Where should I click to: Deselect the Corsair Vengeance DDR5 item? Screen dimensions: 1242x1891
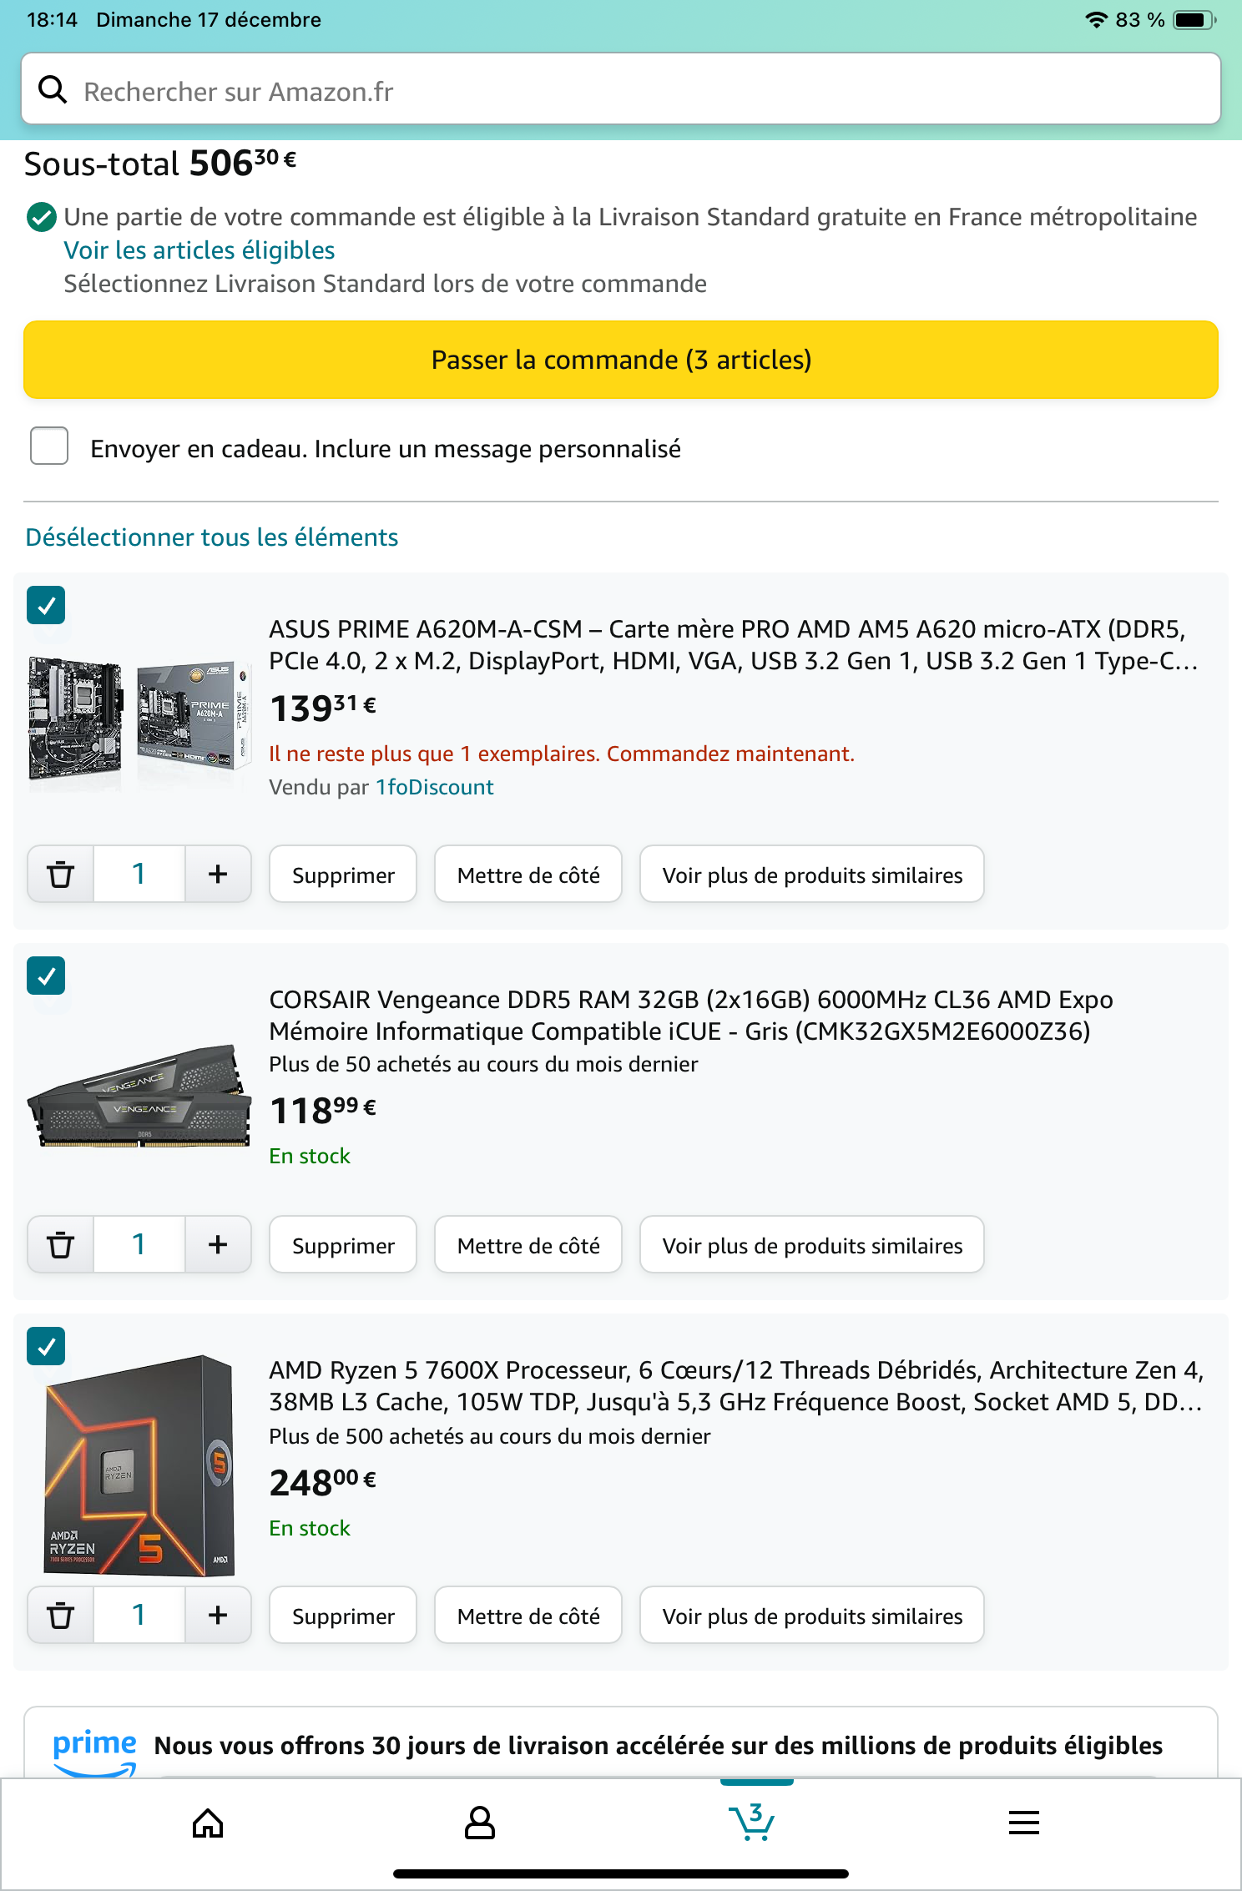point(47,976)
